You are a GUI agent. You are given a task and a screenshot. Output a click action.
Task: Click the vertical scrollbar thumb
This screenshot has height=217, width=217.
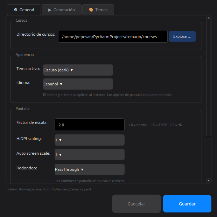coord(209,79)
